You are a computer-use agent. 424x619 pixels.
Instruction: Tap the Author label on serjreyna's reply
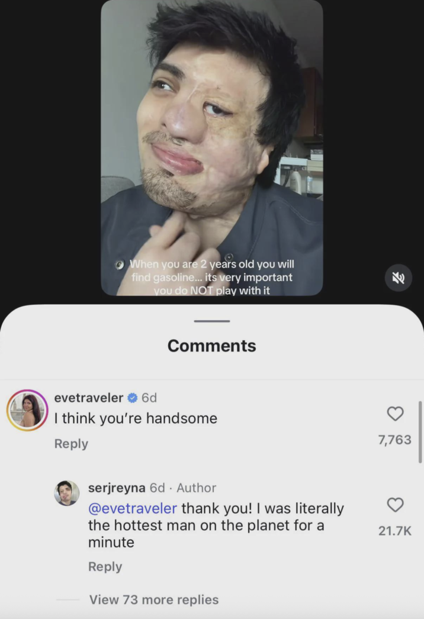pyautogui.click(x=196, y=488)
